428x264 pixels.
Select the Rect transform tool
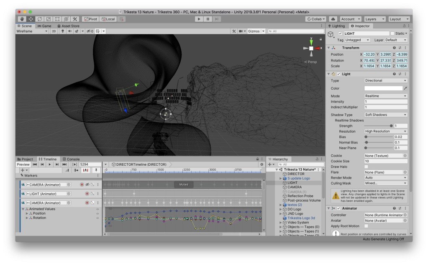(x=57, y=19)
